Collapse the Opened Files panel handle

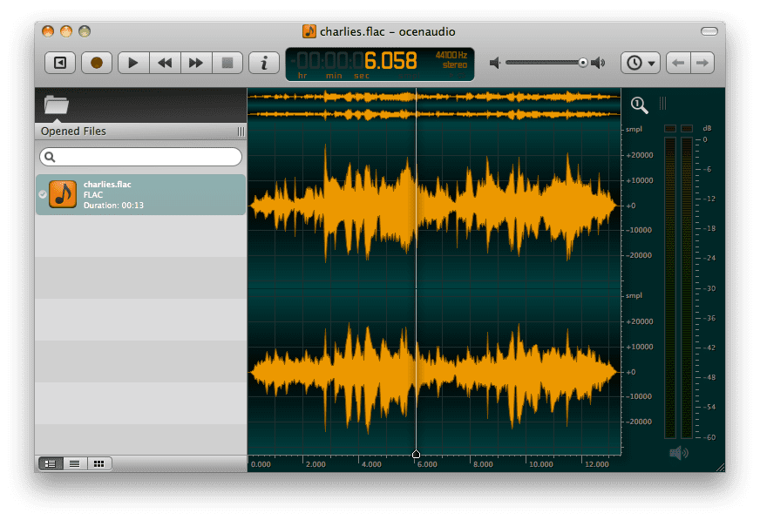(x=241, y=132)
